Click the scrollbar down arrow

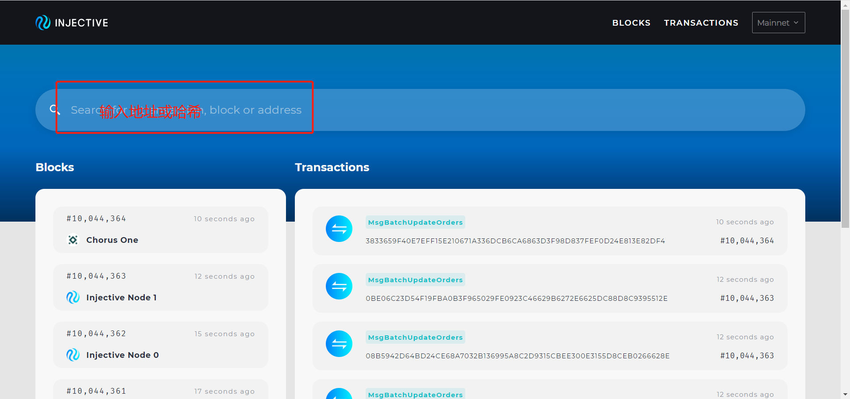click(845, 394)
